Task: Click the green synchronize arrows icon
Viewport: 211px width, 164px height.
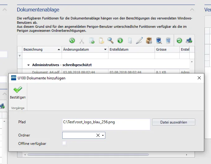Action: pyautogui.click(x=72, y=40)
